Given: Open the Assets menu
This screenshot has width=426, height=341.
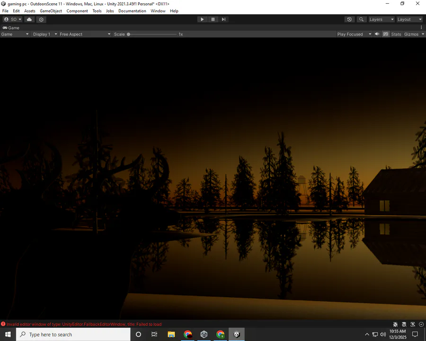Looking at the screenshot, I should (x=30, y=11).
